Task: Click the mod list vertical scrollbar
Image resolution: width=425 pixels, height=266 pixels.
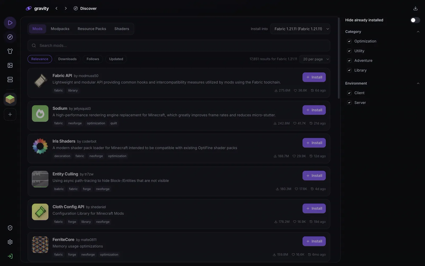Action: tap(339, 58)
